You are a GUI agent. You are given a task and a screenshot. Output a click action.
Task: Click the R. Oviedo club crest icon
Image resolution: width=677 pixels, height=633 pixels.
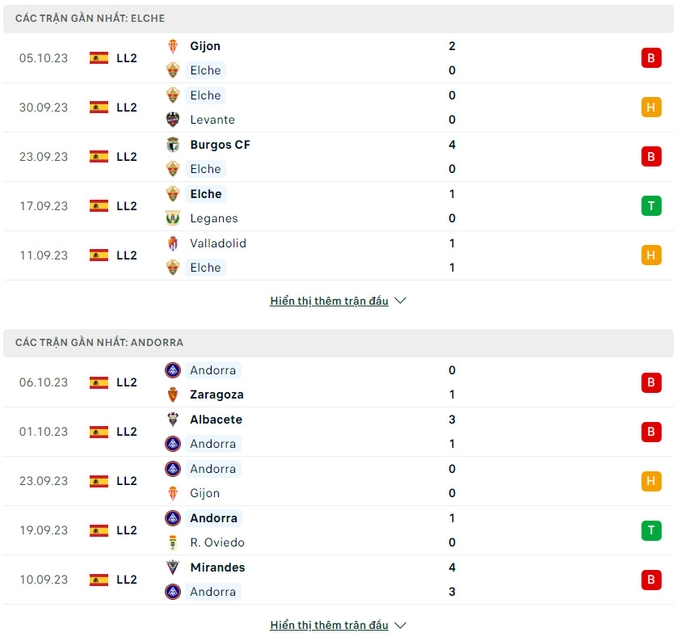coord(173,542)
